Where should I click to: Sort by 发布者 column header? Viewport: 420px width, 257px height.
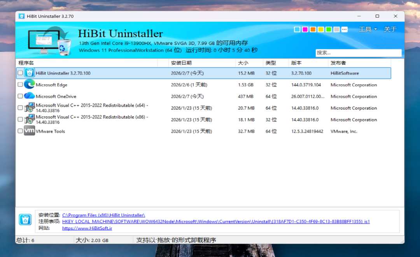point(359,63)
